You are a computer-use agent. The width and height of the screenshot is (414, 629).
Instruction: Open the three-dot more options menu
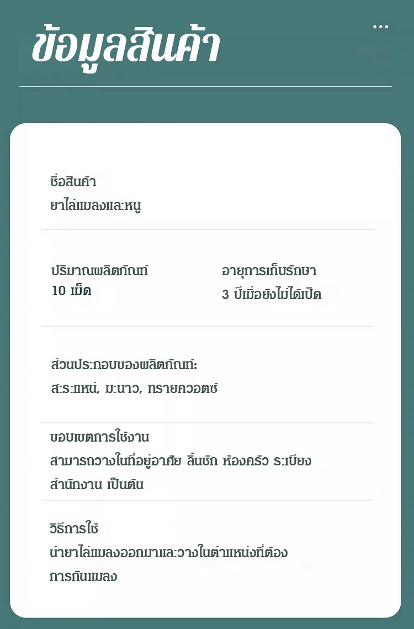coord(380,27)
